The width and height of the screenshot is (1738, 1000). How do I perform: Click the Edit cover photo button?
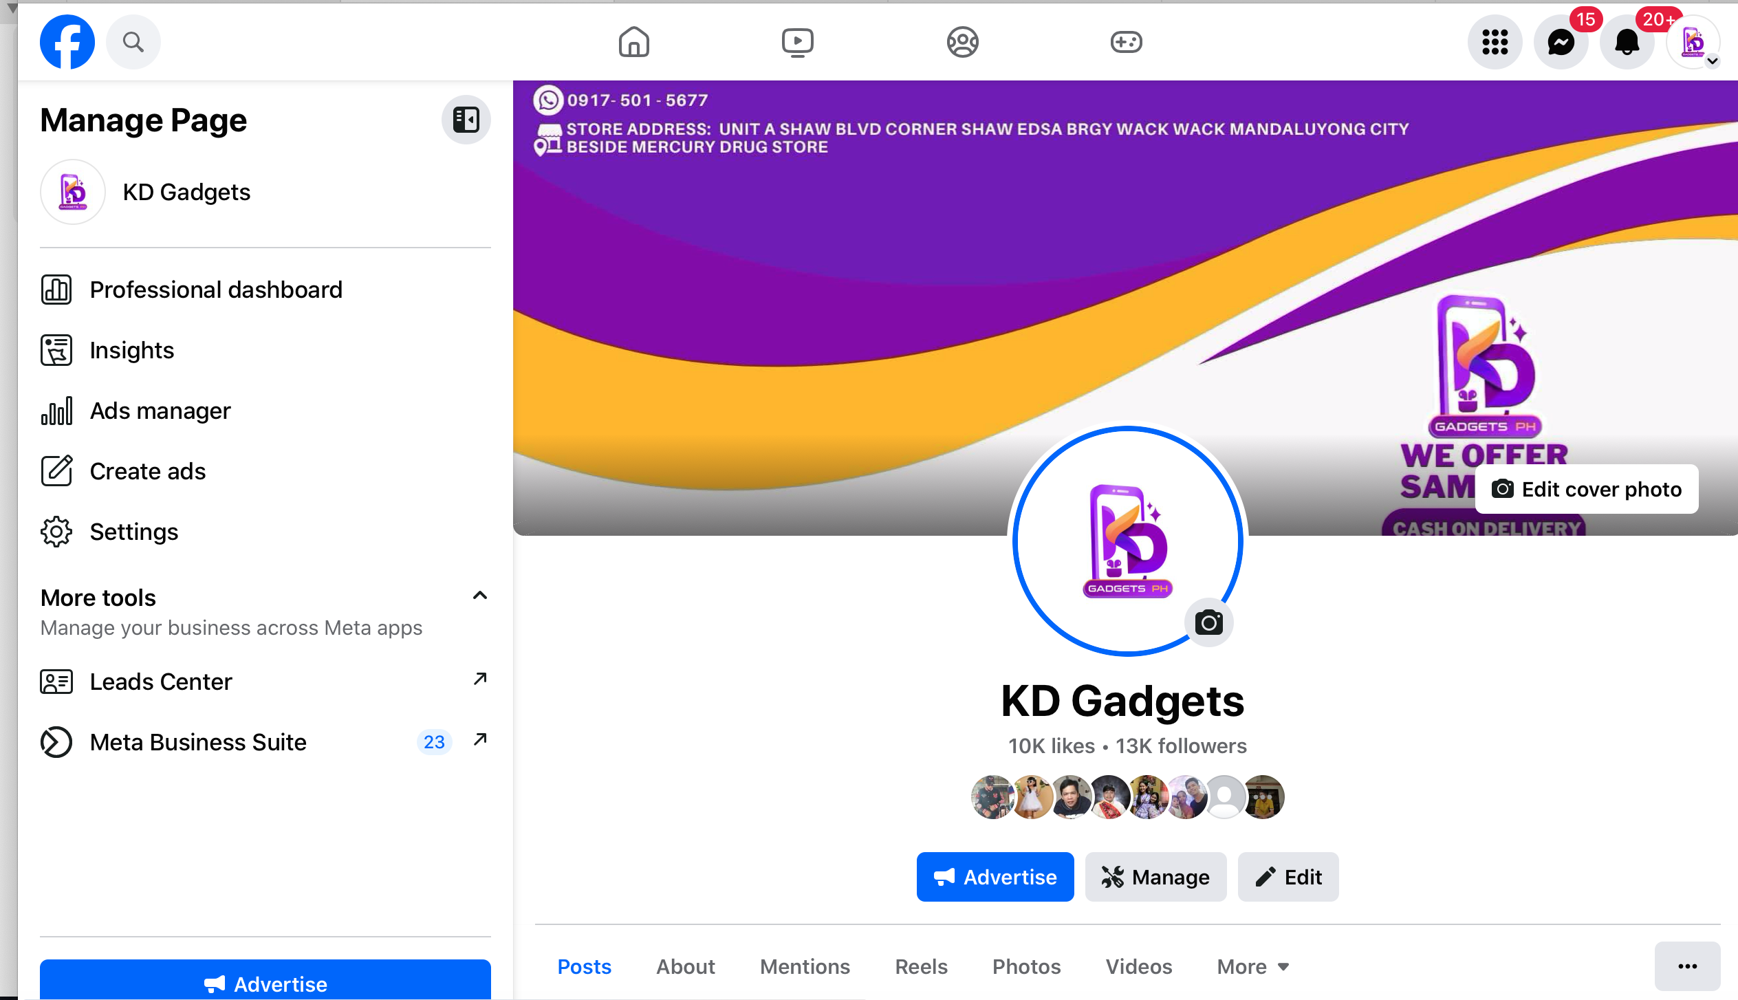(1586, 489)
